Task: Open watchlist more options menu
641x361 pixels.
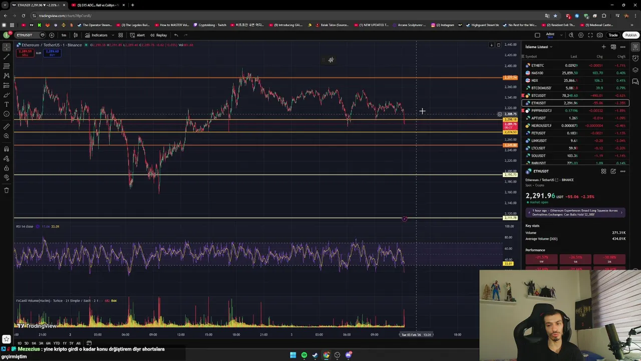Action: 622,47
